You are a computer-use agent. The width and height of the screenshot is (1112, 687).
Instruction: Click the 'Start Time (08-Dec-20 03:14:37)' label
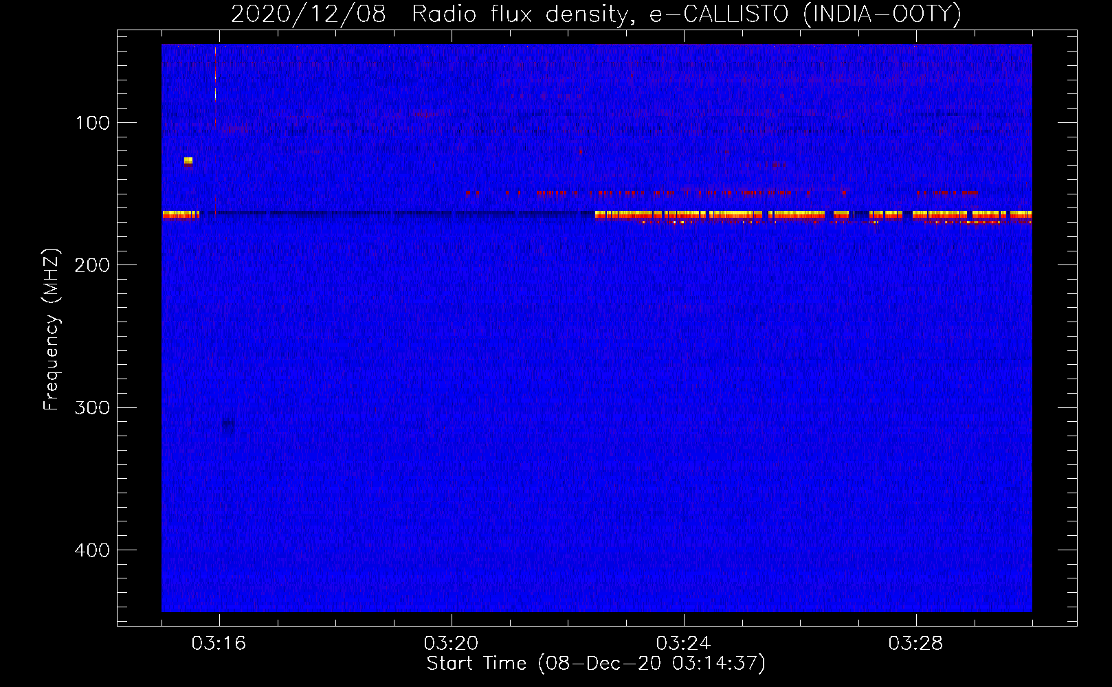(596, 664)
